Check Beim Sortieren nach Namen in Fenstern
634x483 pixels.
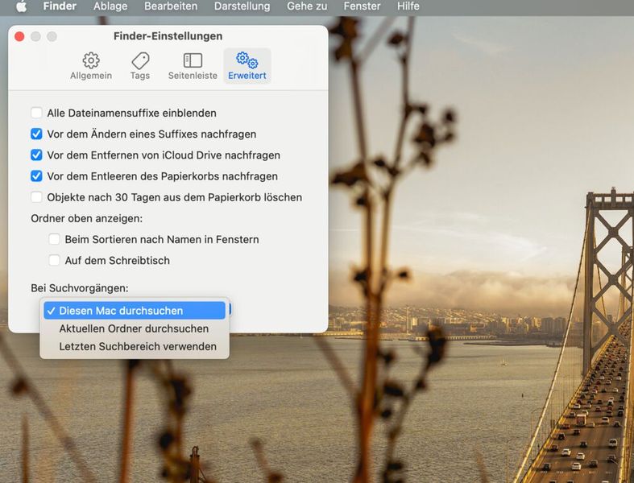(x=54, y=239)
